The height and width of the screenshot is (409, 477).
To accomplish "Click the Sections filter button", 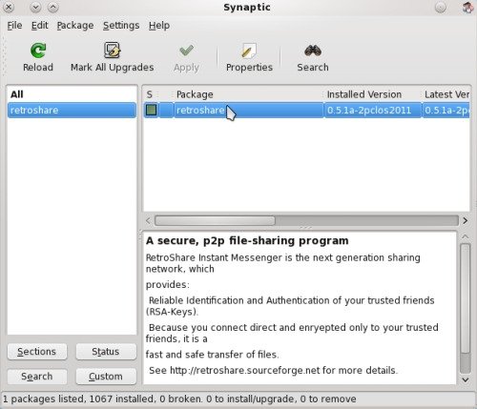I will pyautogui.click(x=37, y=352).
